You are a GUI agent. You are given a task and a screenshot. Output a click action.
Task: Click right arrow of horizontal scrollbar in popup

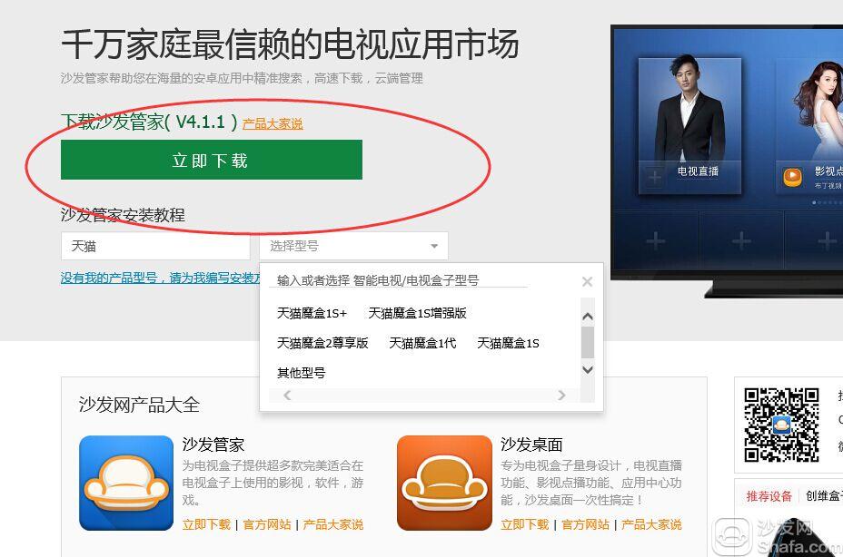pos(561,396)
